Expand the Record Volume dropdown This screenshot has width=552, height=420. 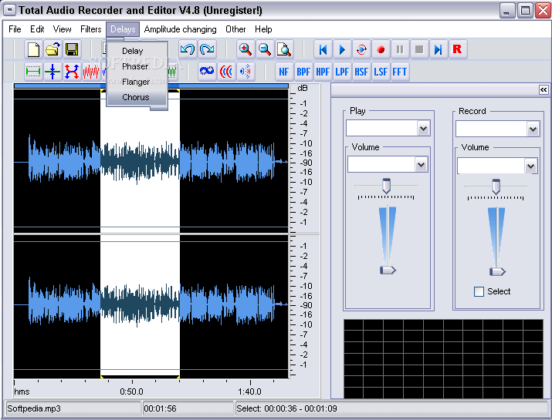tap(530, 166)
